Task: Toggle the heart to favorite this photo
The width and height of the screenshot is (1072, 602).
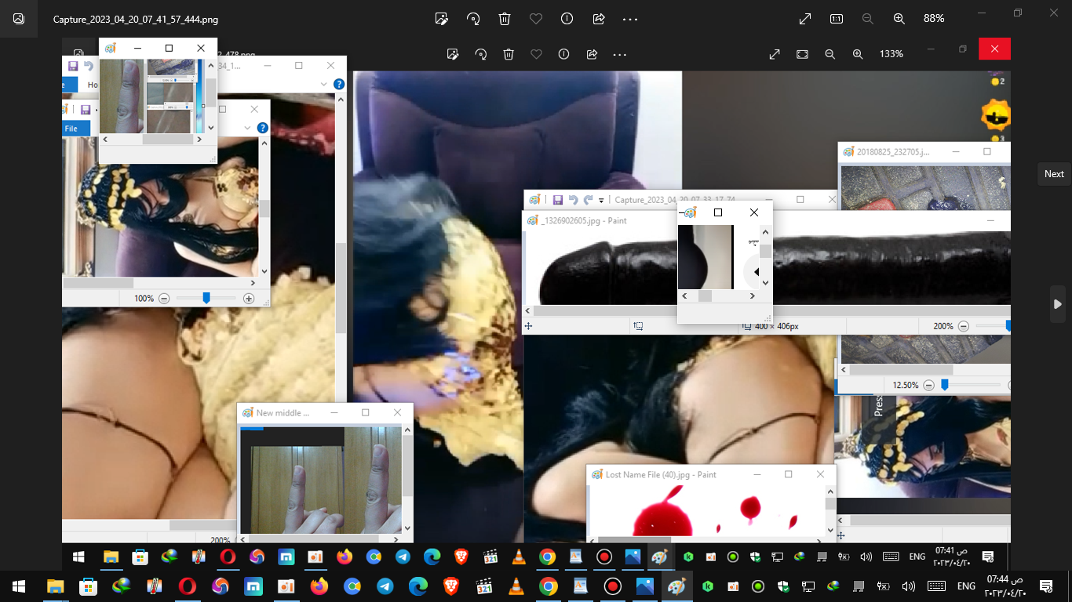Action: 535,18
